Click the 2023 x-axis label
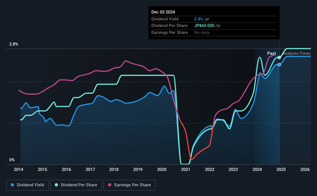 (x=233, y=169)
